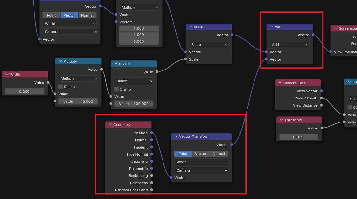Open the Divide operation dropdown
The height and width of the screenshot is (199, 357).
pyautogui.click(x=134, y=81)
